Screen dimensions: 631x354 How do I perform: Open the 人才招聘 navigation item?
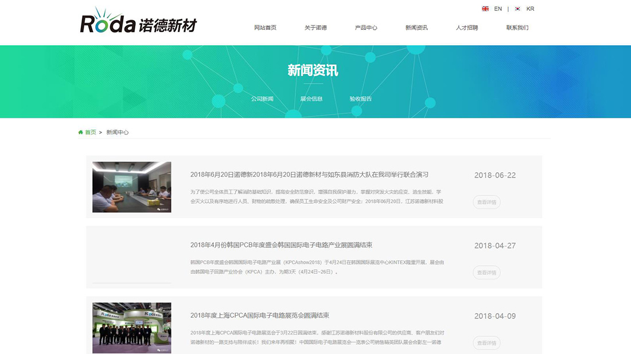click(x=466, y=27)
